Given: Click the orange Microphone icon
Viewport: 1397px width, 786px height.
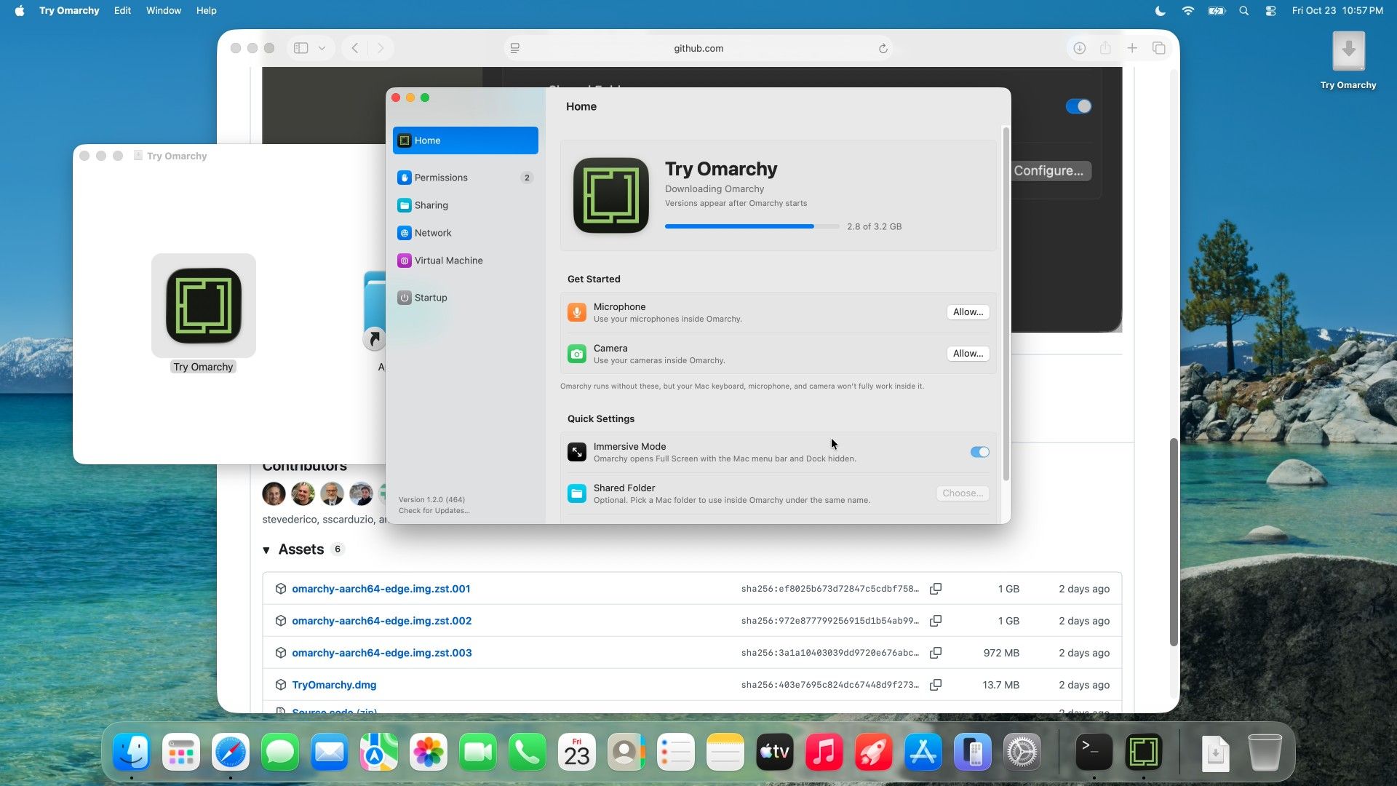Looking at the screenshot, I should point(577,312).
